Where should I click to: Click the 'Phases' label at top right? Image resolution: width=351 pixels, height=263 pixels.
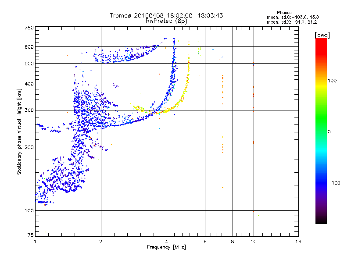[x=284, y=13]
